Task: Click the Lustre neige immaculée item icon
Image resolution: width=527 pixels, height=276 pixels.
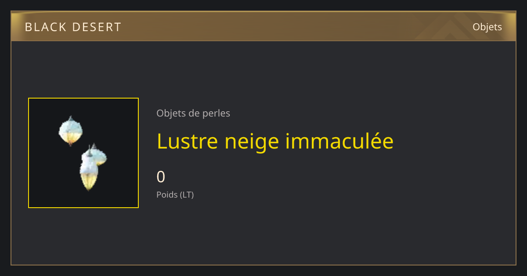Action: click(83, 153)
